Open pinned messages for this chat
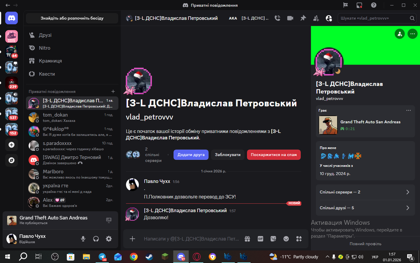 pos(303,18)
